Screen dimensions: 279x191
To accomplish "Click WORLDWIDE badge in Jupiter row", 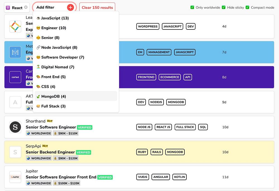I will pyautogui.click(x=39, y=183).
